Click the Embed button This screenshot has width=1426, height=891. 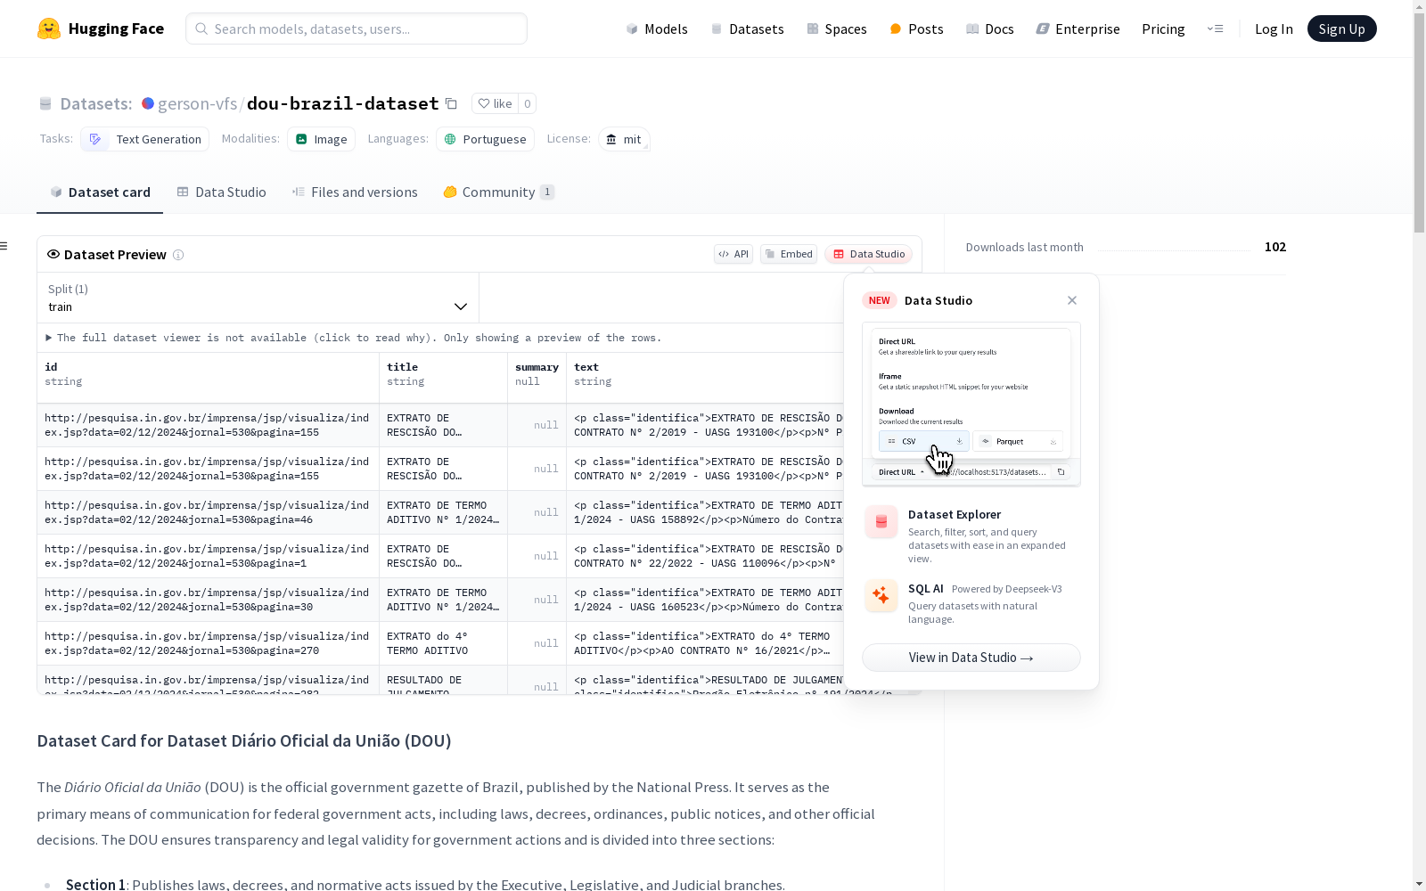tap(789, 254)
